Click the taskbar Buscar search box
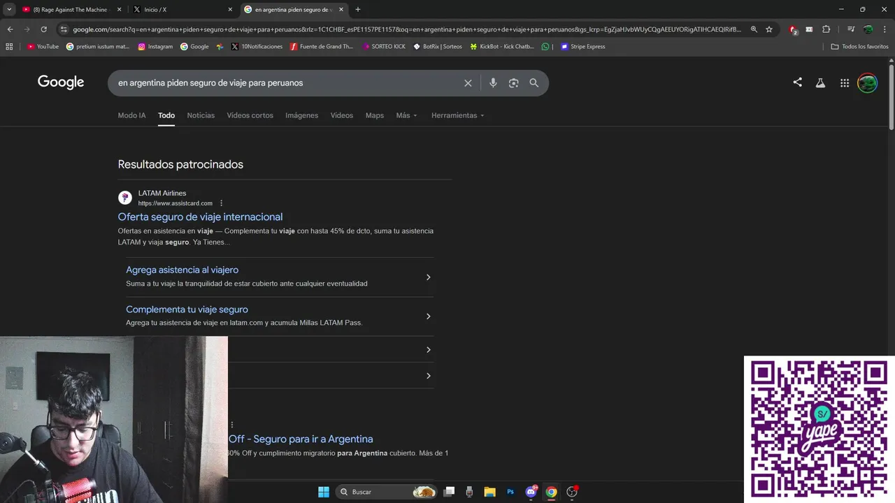Viewport: 895px width, 503px height. 387,492
